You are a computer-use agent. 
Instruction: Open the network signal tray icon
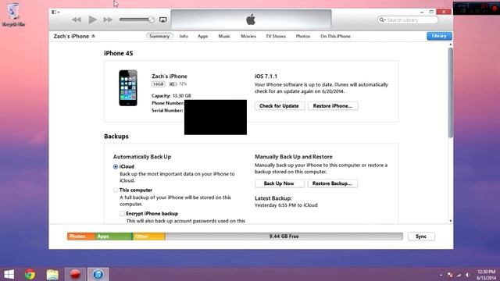pos(459,275)
